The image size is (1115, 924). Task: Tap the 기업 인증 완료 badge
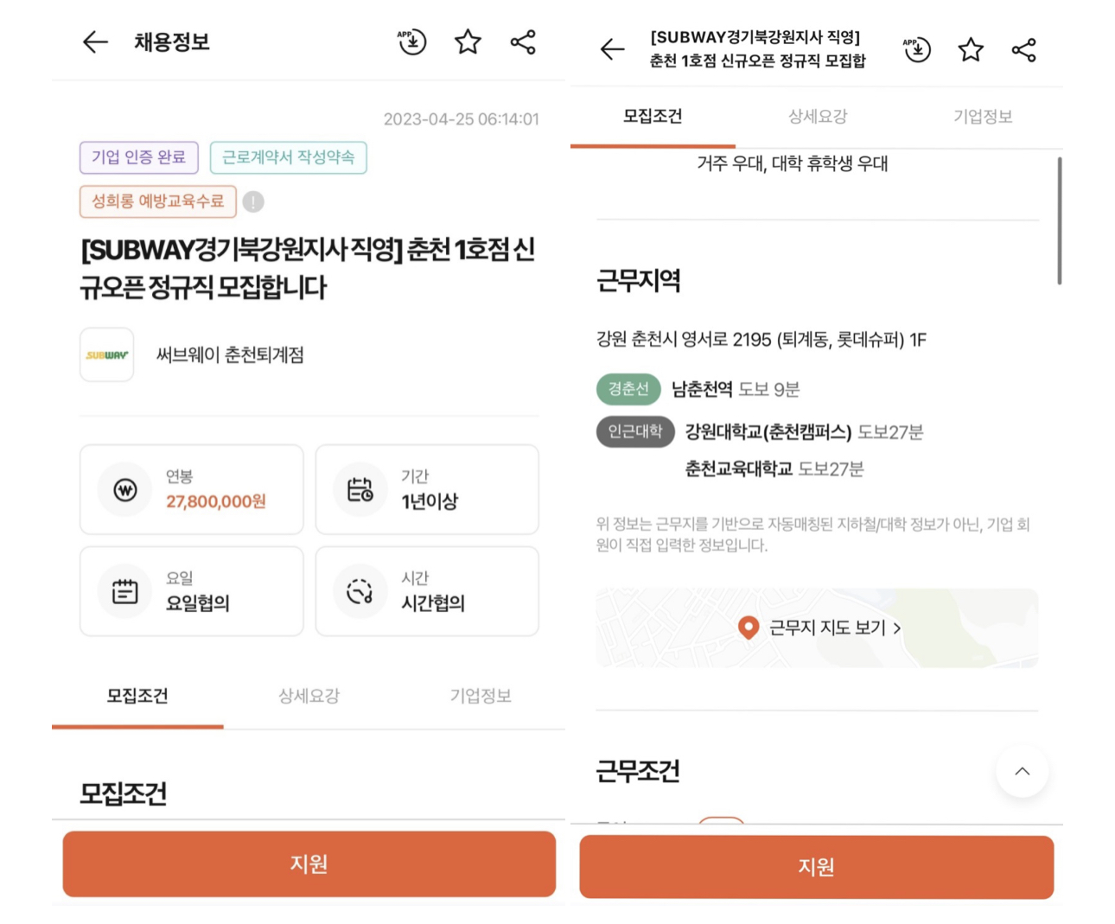[x=139, y=157]
